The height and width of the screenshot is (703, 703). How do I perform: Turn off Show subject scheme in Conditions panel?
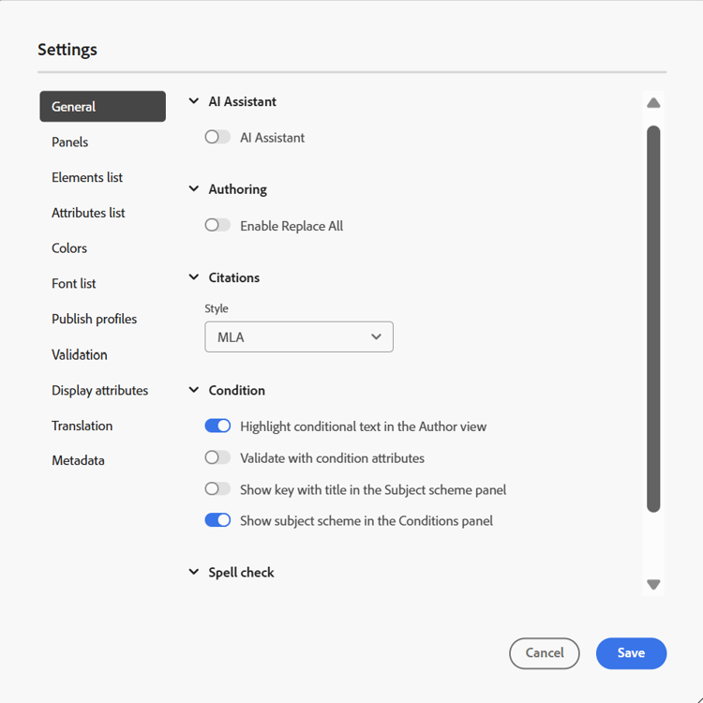pyautogui.click(x=217, y=520)
